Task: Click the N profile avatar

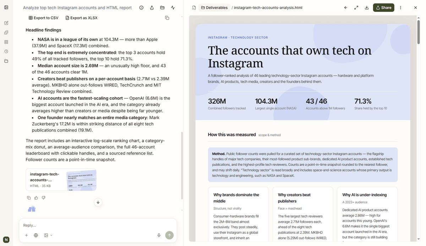Action: (x=6, y=239)
